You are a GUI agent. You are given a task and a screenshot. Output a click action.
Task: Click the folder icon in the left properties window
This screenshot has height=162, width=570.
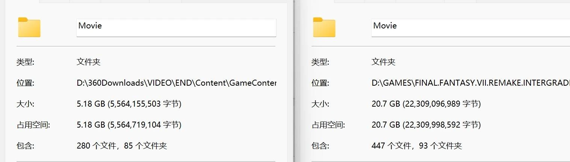pyautogui.click(x=29, y=27)
